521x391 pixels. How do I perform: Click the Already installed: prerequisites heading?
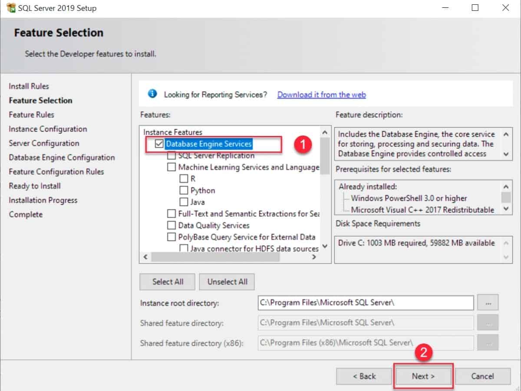(368, 186)
